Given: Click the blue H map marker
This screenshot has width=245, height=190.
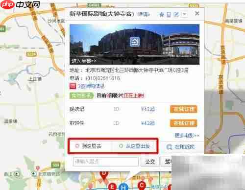Looking at the screenshot, I should (x=123, y=187).
